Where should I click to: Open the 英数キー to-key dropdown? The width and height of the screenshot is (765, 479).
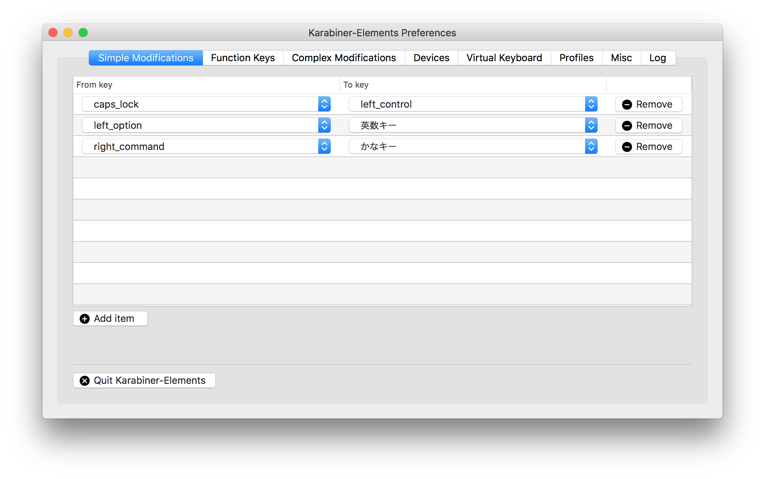click(x=473, y=125)
